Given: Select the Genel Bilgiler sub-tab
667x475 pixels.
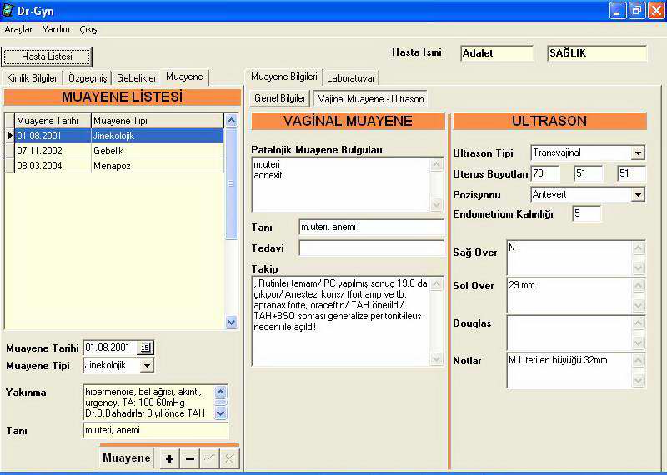Looking at the screenshot, I should click(279, 98).
